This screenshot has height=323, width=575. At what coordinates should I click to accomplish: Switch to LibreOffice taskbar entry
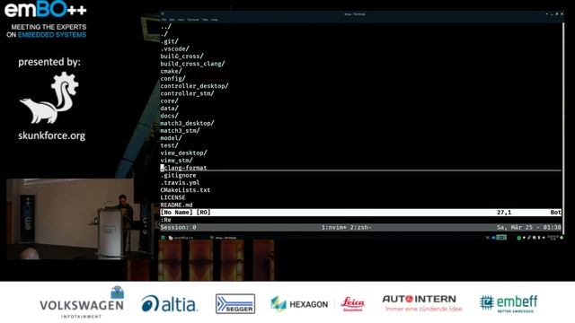click(181, 238)
